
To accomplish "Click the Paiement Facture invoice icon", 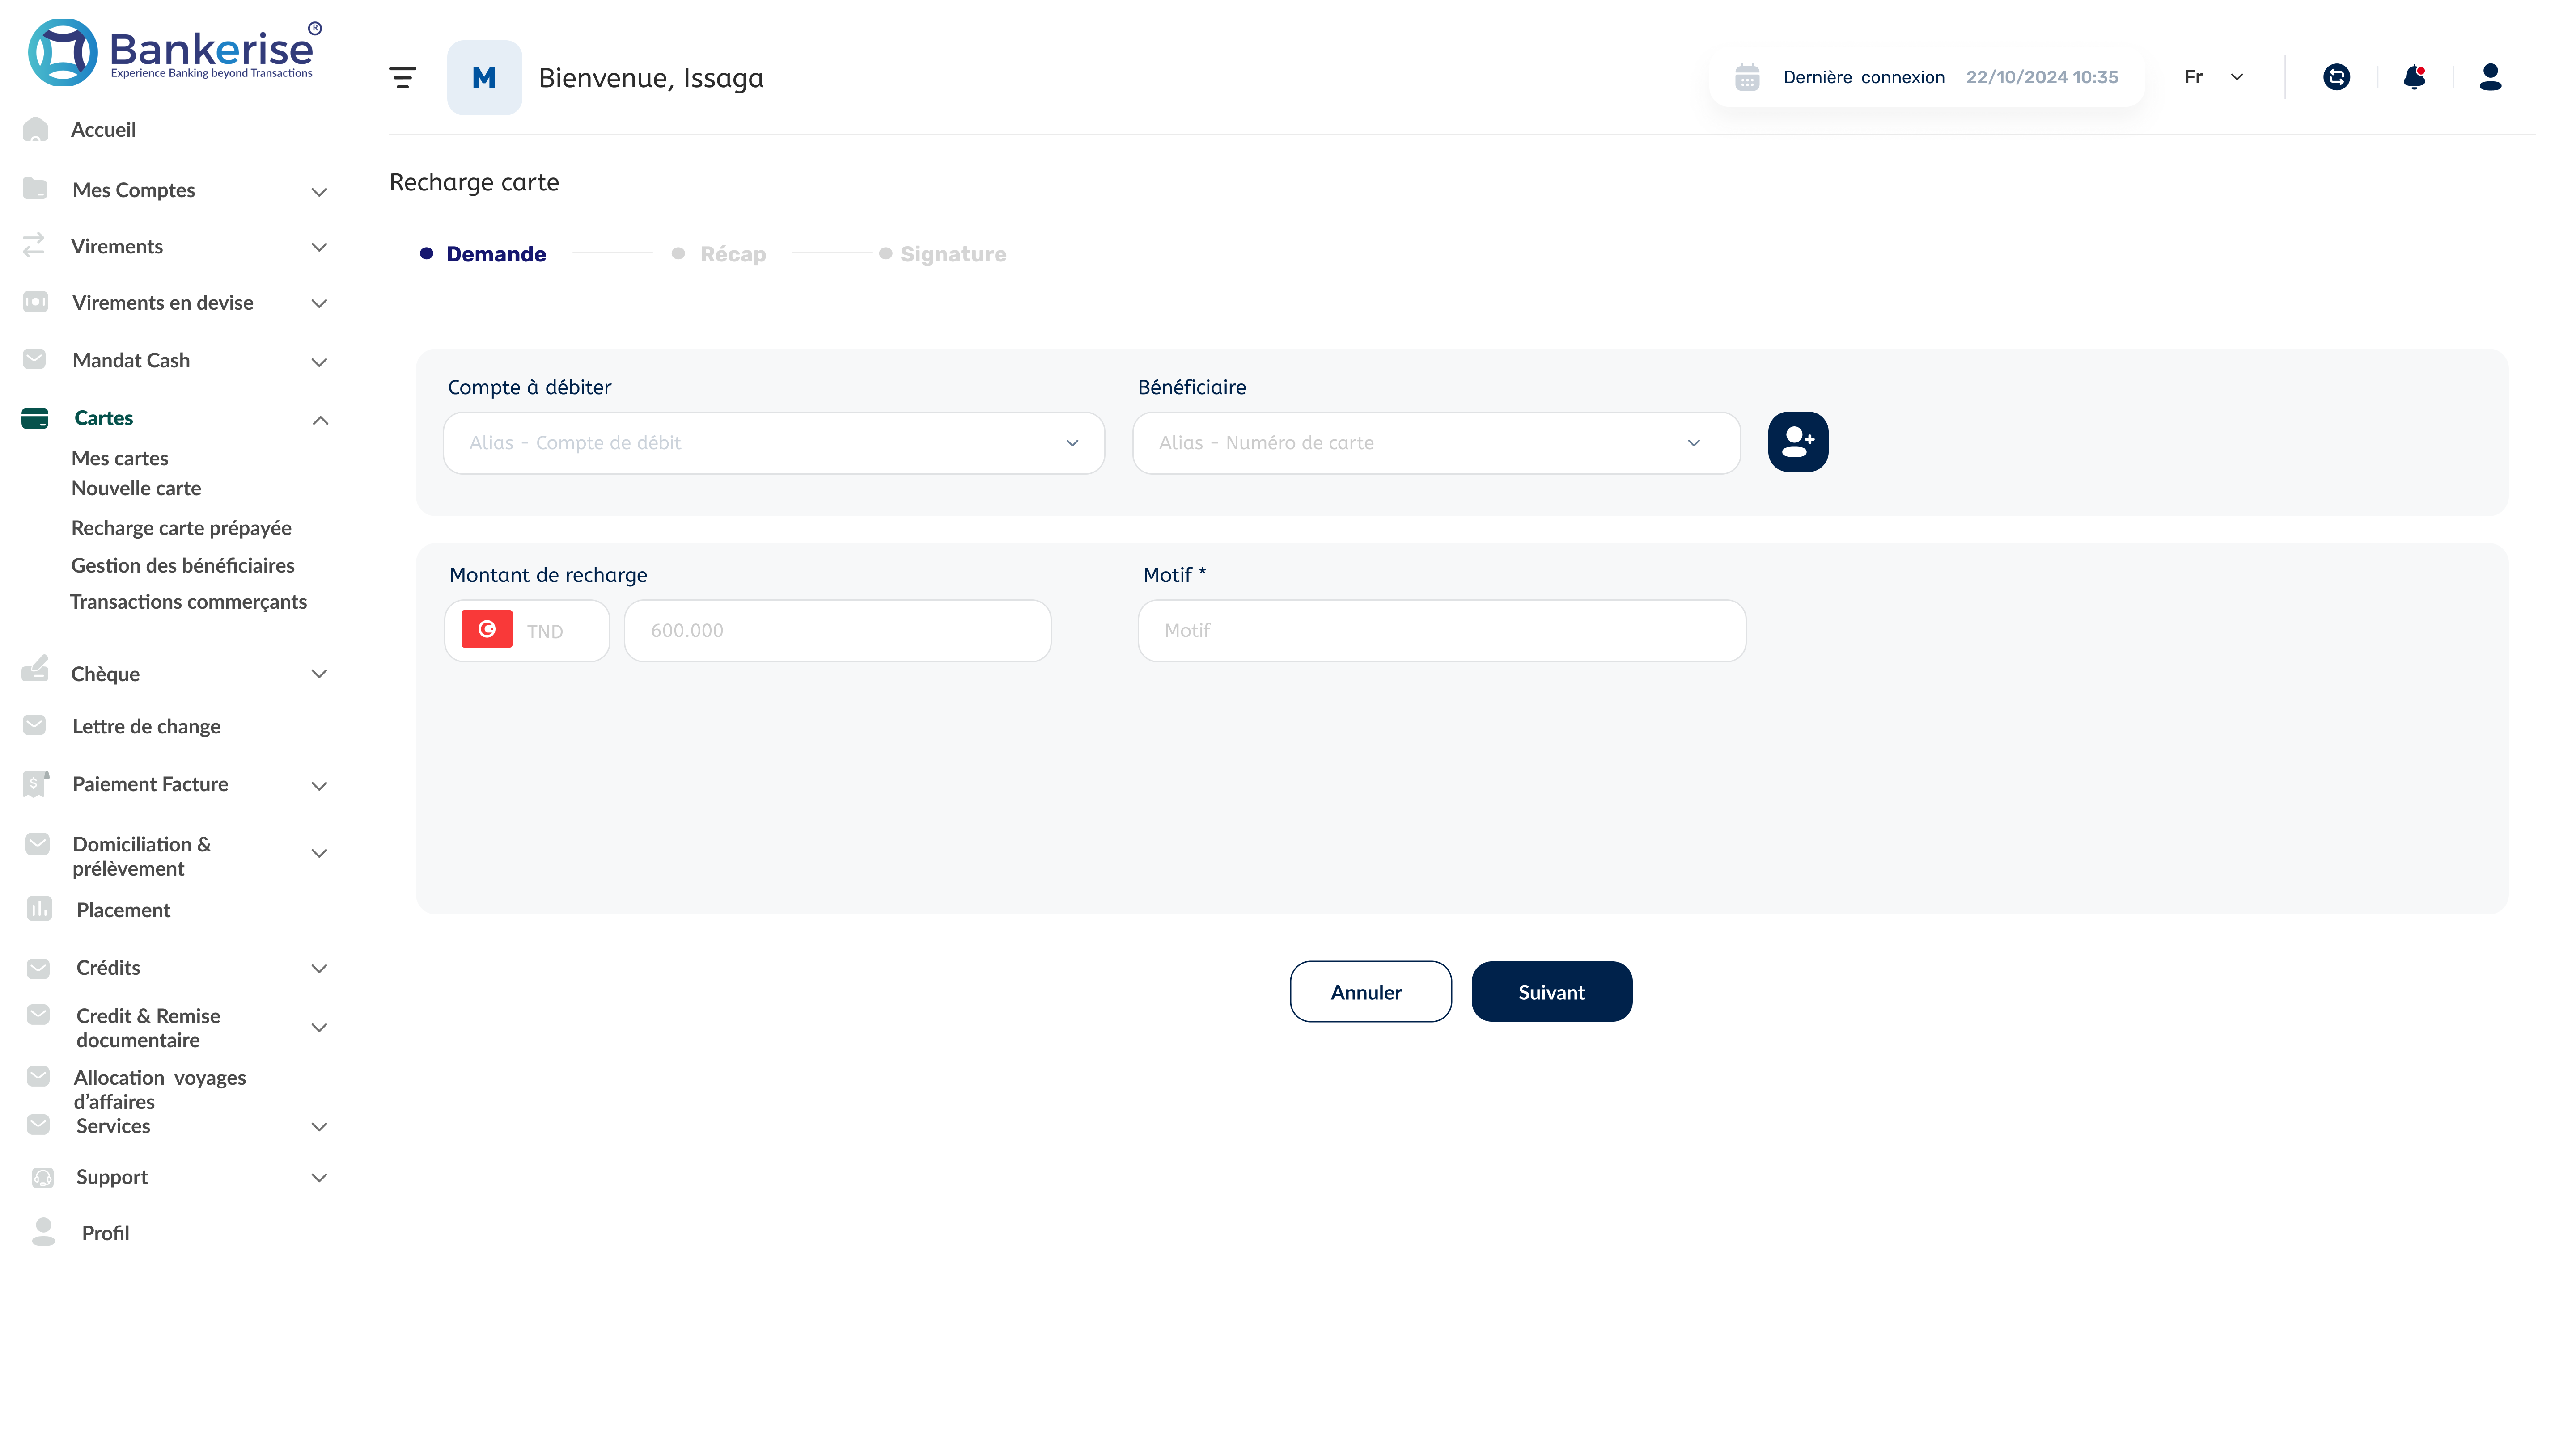I will click(x=35, y=783).
